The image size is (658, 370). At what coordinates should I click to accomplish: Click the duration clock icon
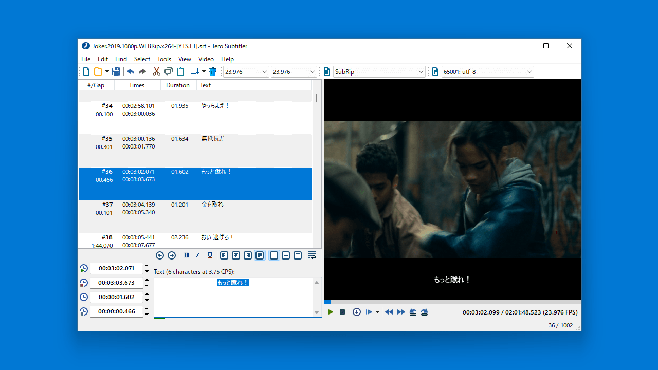tap(84, 297)
